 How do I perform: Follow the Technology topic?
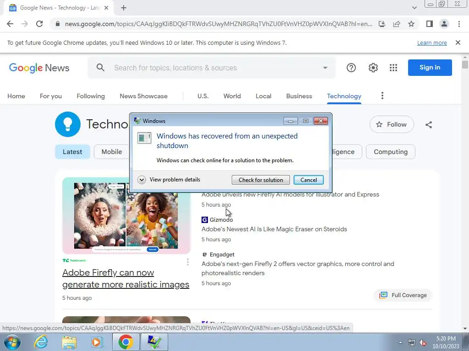[x=392, y=124]
